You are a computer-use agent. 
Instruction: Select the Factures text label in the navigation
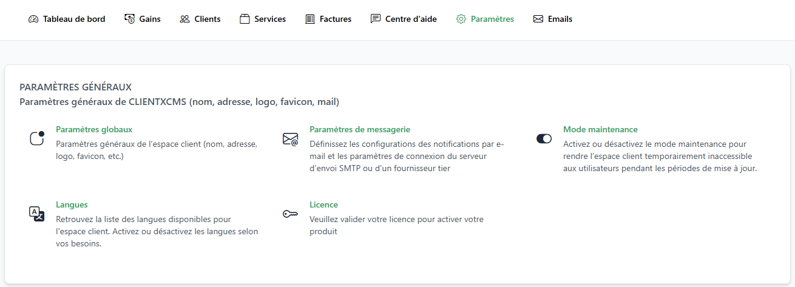[336, 19]
